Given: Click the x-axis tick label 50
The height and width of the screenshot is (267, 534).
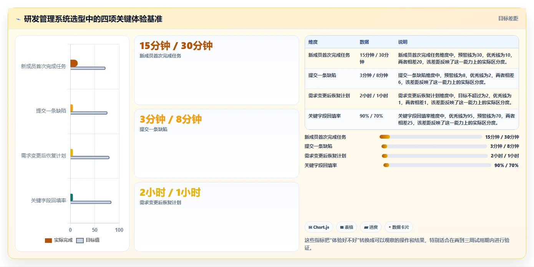Looking at the screenshot, I should pos(95,230).
